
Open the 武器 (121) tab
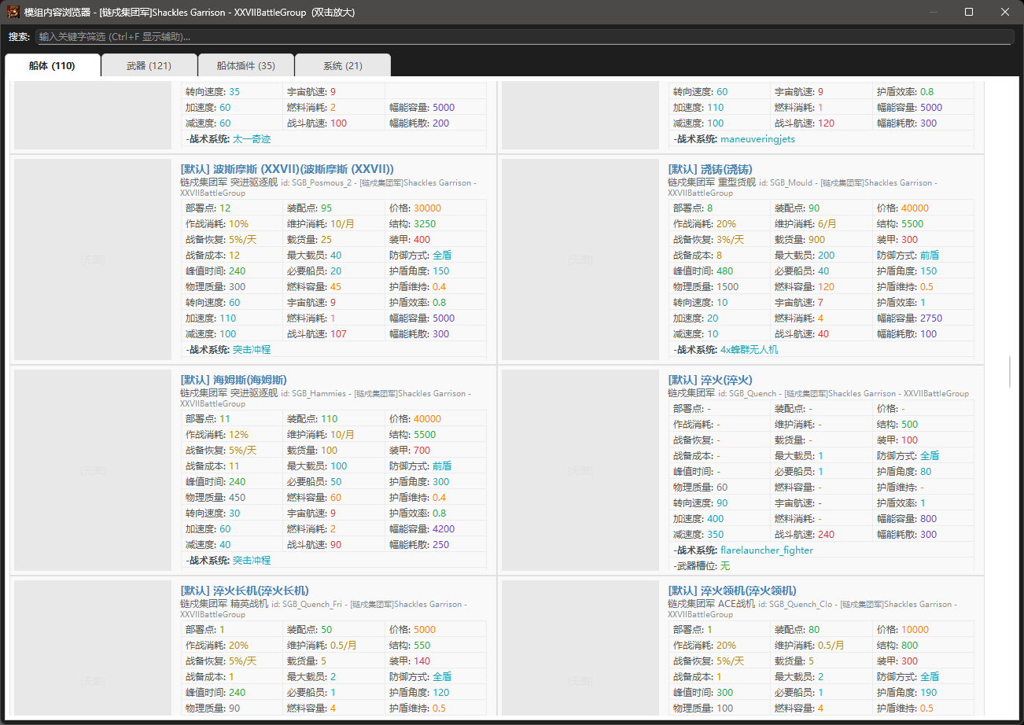pos(149,66)
